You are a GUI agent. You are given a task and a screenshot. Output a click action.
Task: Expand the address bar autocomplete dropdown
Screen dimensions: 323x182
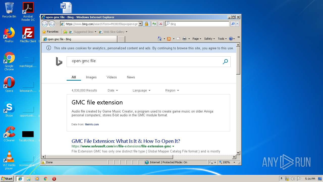pyautogui.click(x=140, y=24)
